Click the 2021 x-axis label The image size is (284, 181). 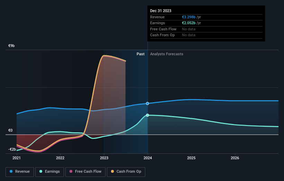point(17,158)
